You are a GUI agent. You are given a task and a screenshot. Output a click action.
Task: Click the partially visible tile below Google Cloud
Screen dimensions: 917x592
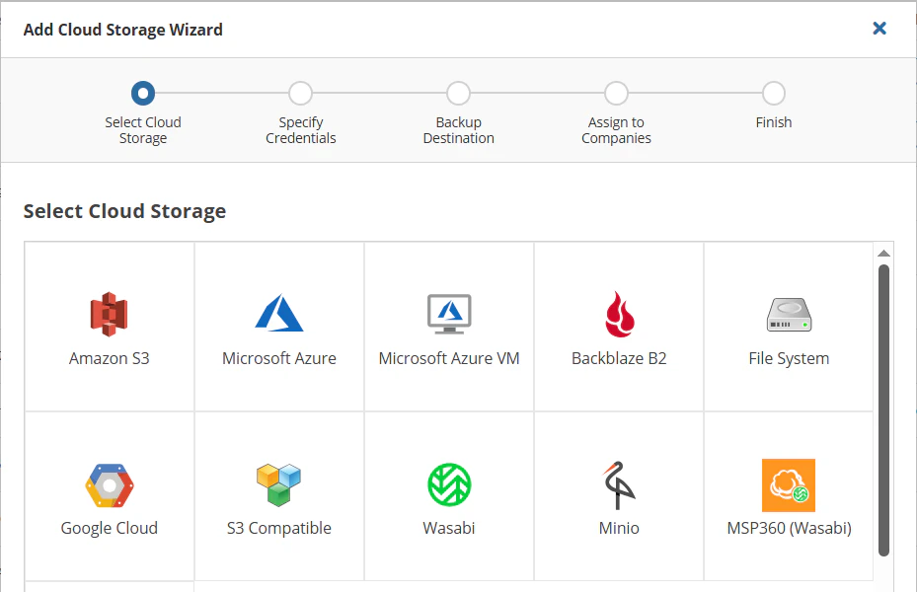pyautogui.click(x=109, y=587)
